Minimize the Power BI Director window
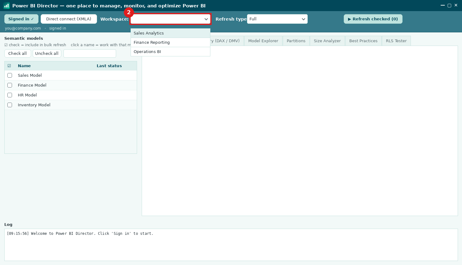The height and width of the screenshot is (265, 462). click(443, 5)
